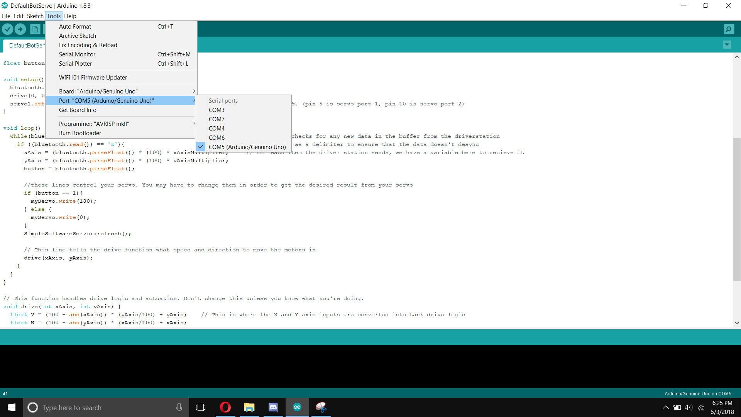Launch Serial Monitor from the menu
The height and width of the screenshot is (417, 741).
pos(121,54)
